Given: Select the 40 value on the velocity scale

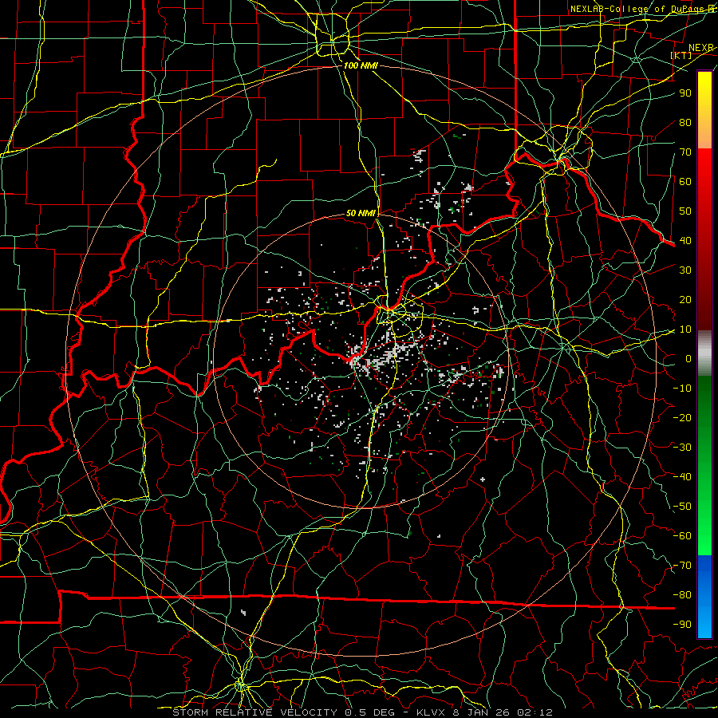Looking at the screenshot, I should [685, 241].
